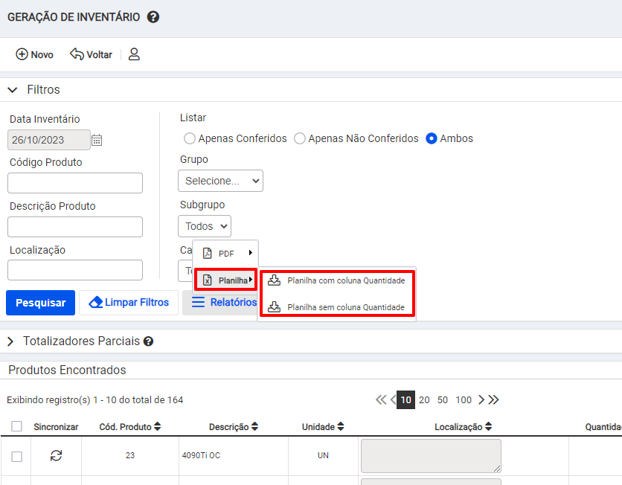
Task: Set page size to 20 records
Action: pos(424,399)
